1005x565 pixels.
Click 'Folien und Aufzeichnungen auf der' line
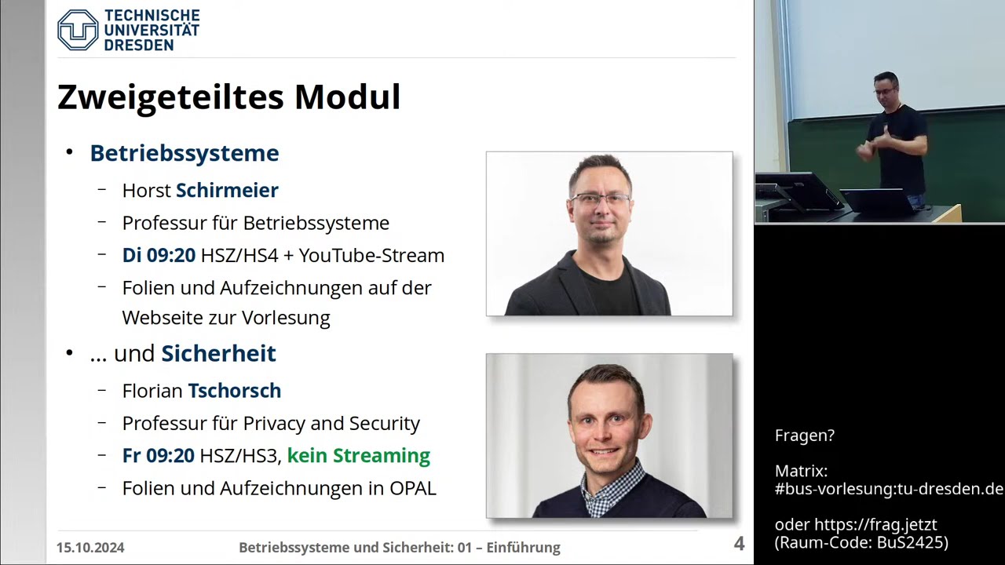pyautogui.click(x=277, y=288)
